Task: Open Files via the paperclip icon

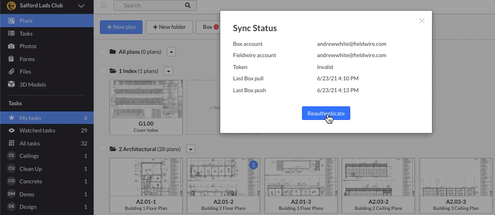Action: [x=11, y=71]
